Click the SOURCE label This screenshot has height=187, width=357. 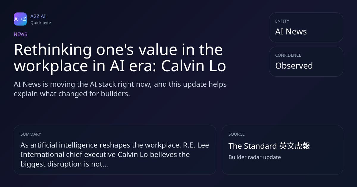click(x=237, y=134)
